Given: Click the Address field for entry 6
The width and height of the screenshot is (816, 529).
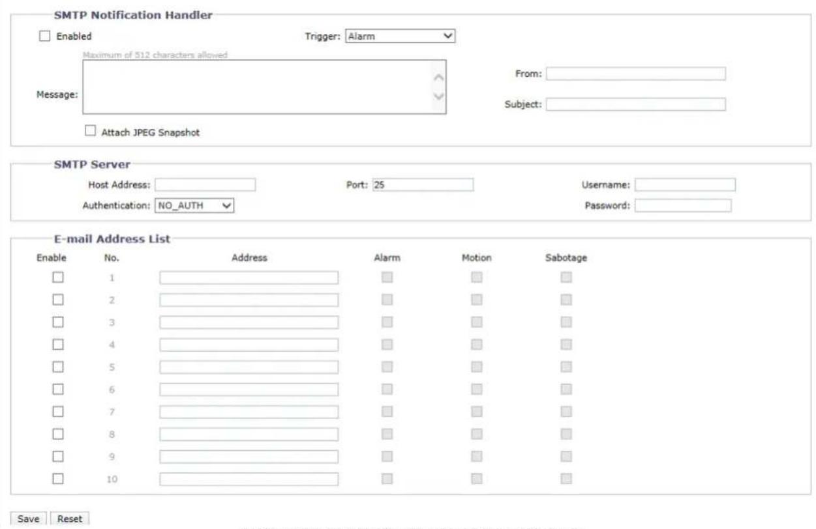Looking at the screenshot, I should click(x=249, y=389).
